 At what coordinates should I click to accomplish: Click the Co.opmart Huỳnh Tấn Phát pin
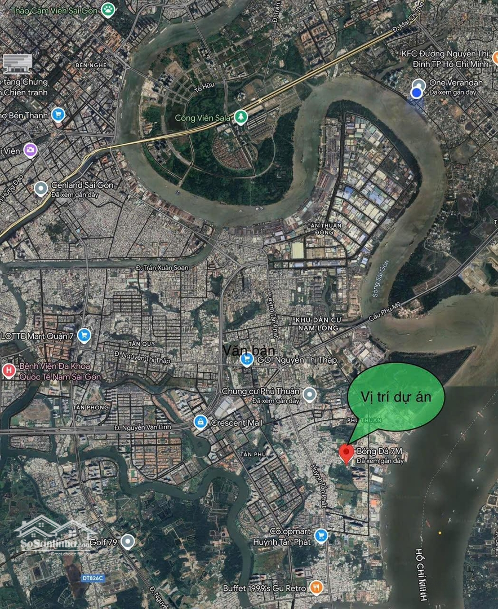point(321,536)
